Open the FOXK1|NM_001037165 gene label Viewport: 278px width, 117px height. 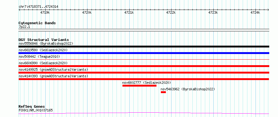click(36, 110)
